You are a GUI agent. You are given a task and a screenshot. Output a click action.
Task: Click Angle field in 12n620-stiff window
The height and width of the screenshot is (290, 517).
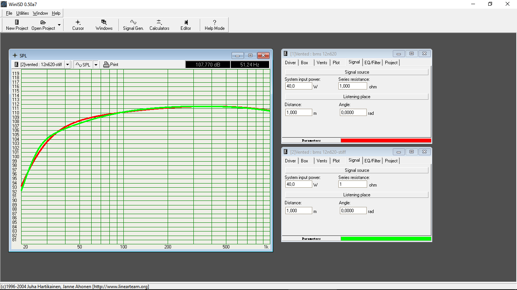tap(353, 211)
